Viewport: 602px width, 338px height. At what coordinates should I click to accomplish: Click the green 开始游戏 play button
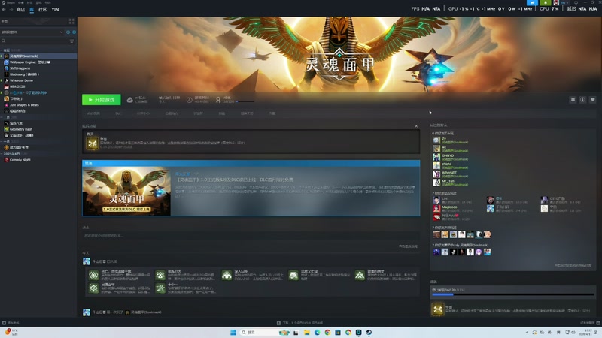(102, 100)
